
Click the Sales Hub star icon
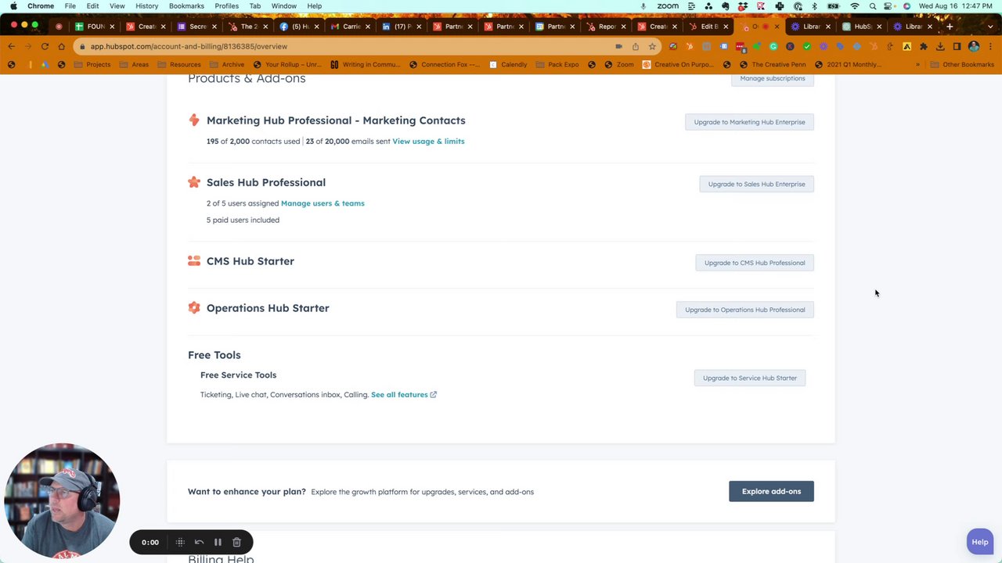193,182
